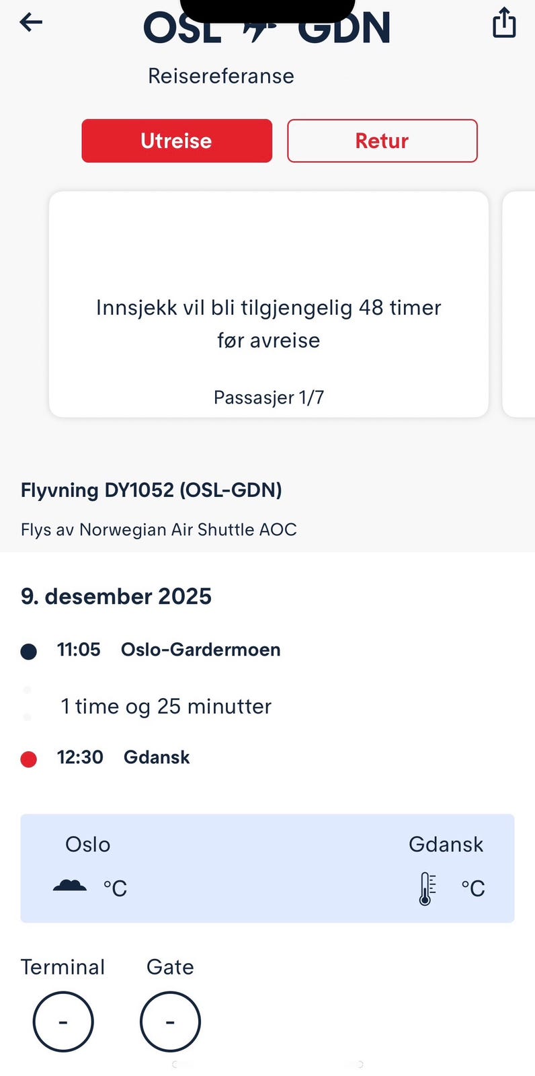Image resolution: width=535 pixels, height=1076 pixels.
Task: Tap the 9. desember 2025 date heading
Action: pos(116,597)
